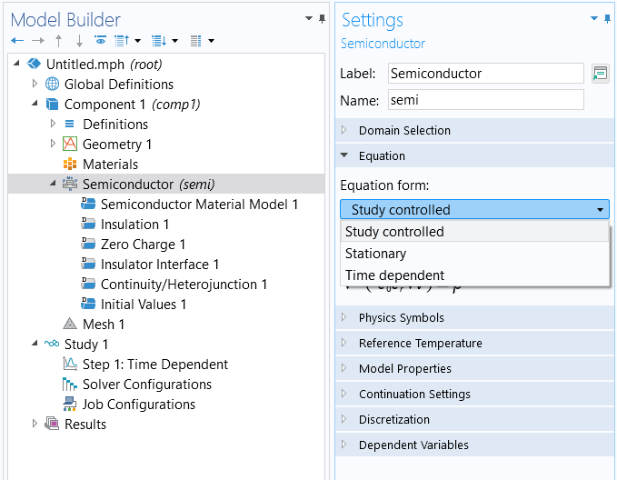The image size is (617, 480).
Task: Click the Insulator Interface 1 node icon
Action: 88,264
